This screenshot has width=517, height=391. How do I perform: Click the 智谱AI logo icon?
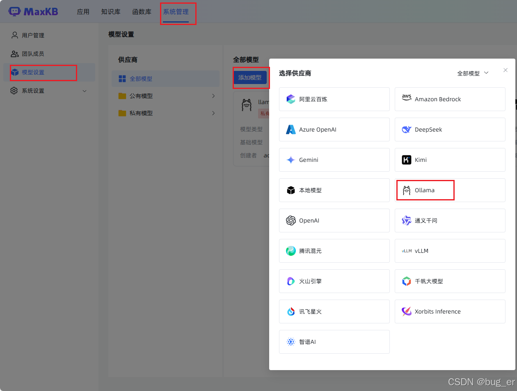point(291,342)
